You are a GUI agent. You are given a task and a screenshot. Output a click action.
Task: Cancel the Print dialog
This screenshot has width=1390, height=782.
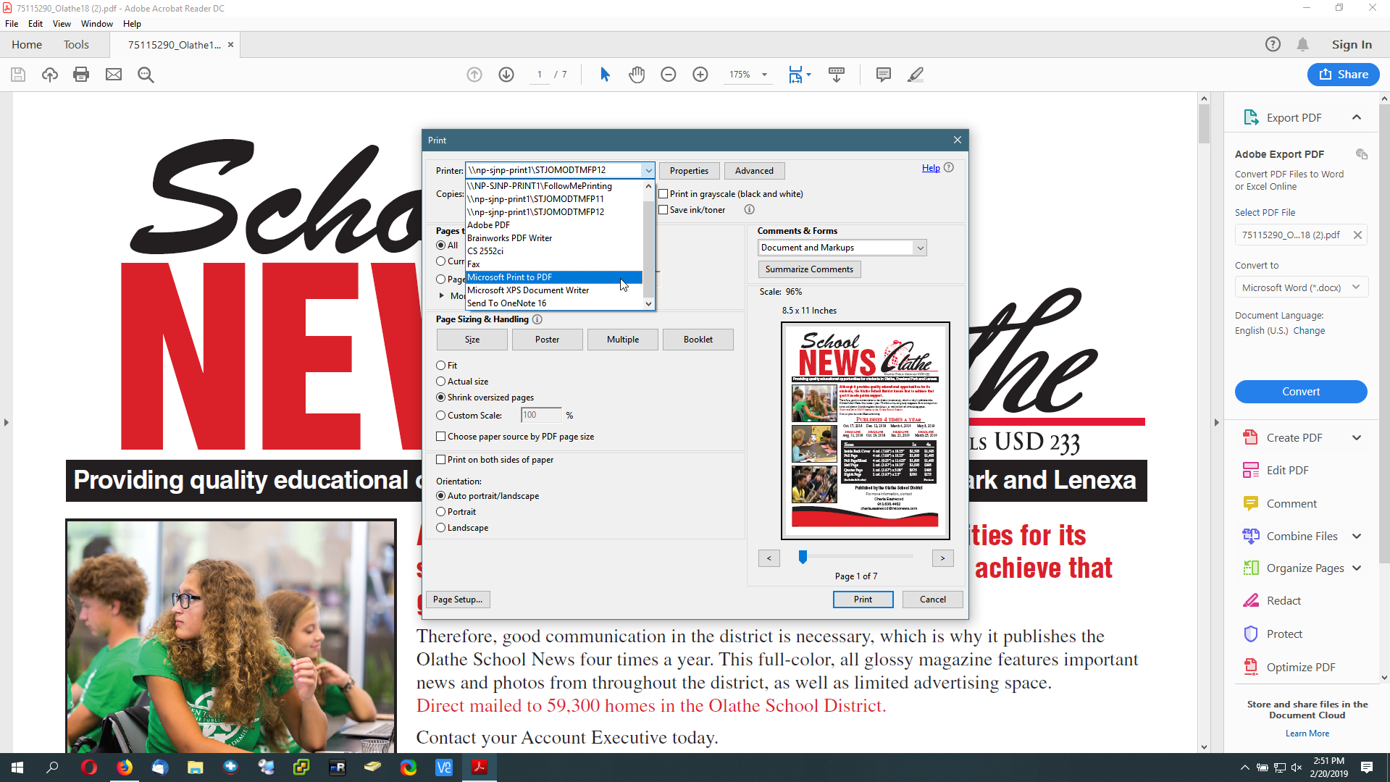pos(932,600)
